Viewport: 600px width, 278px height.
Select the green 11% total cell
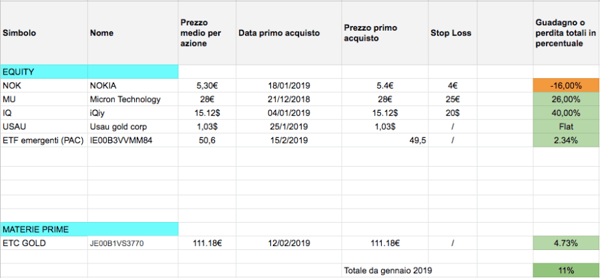(x=565, y=270)
